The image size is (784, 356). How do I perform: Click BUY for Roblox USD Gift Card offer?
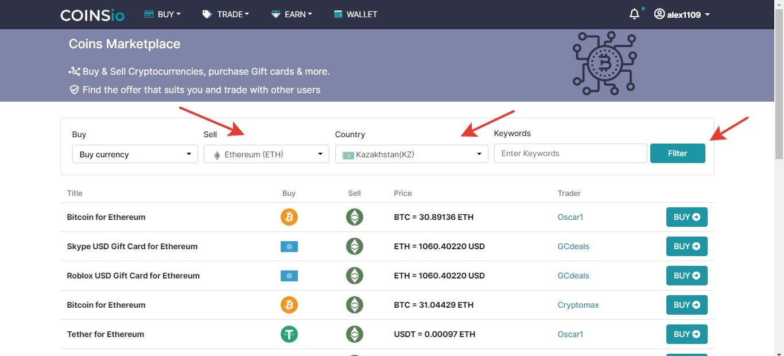point(687,276)
